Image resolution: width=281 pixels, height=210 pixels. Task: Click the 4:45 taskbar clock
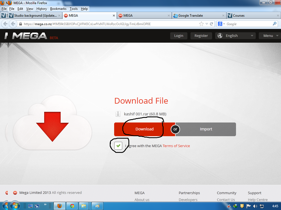tap(275, 206)
